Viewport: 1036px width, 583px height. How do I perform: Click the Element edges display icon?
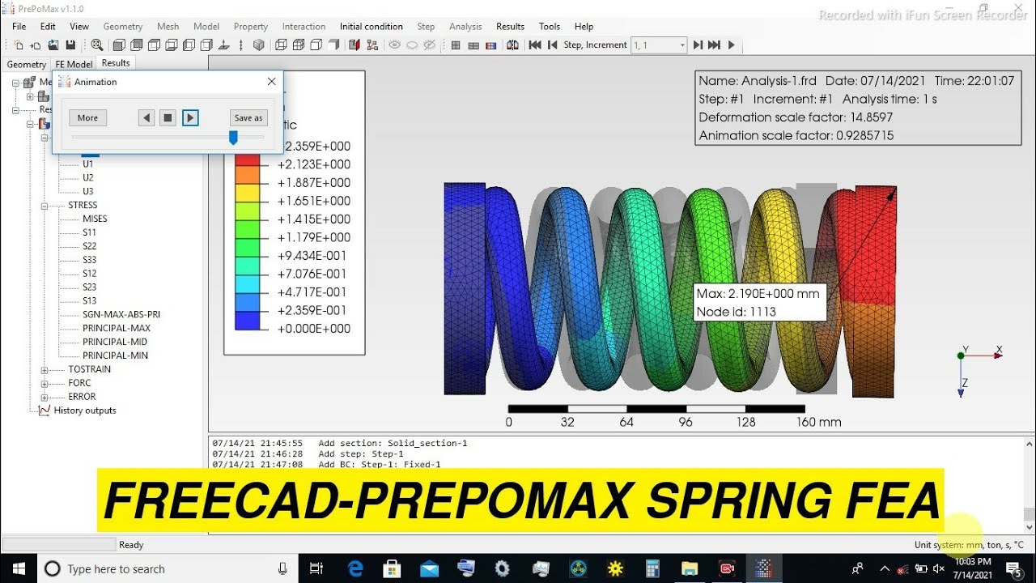299,45
